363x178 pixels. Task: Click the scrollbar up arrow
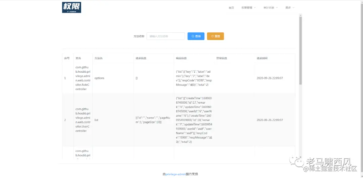300,15
